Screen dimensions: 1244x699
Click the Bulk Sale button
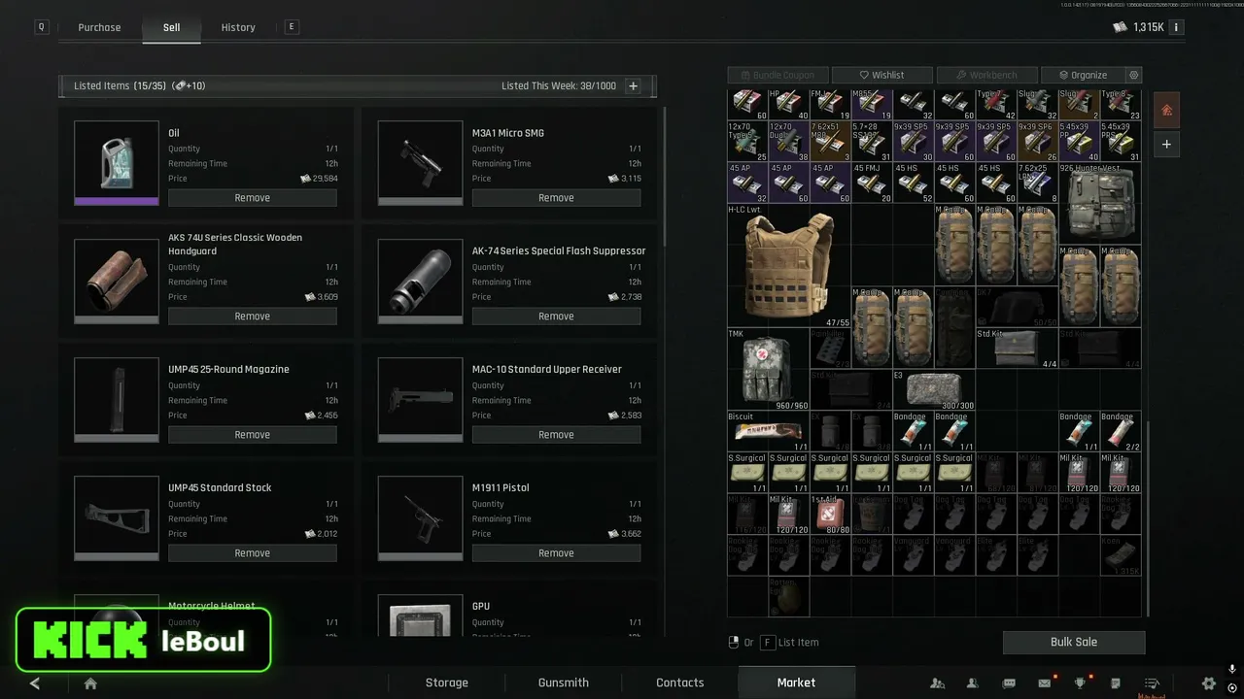(1074, 642)
